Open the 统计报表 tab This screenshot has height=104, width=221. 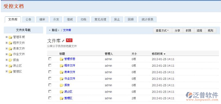click(147, 20)
